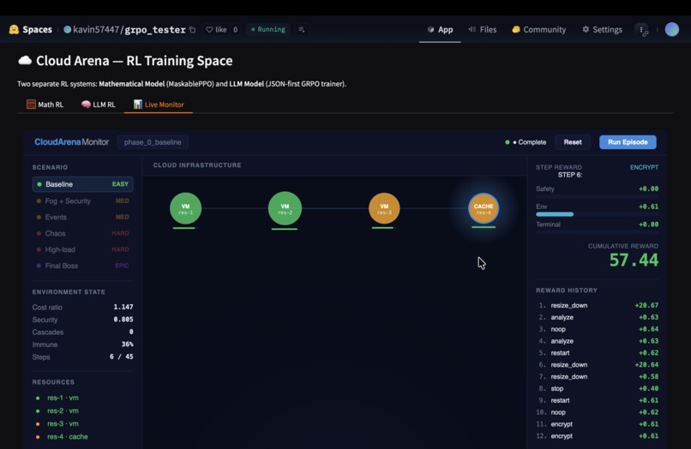Click the cloud icon beside Cloud Arena title

coord(25,60)
